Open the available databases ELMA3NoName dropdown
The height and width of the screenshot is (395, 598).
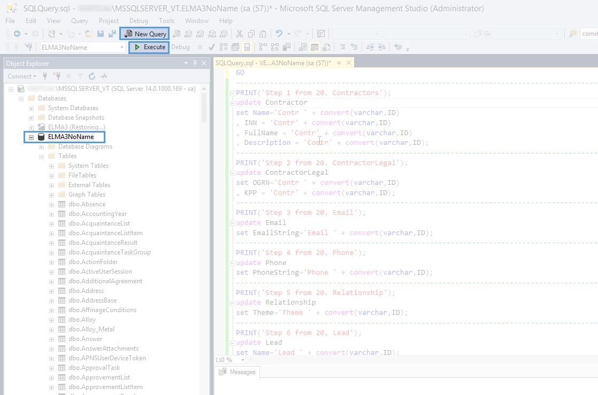pyautogui.click(x=121, y=47)
